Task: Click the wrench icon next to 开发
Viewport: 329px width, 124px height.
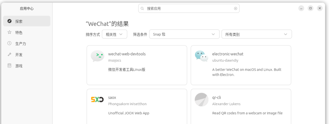Action: (x=9, y=54)
